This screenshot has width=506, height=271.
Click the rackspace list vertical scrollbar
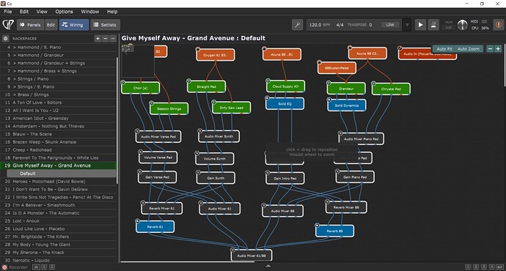pos(117,121)
